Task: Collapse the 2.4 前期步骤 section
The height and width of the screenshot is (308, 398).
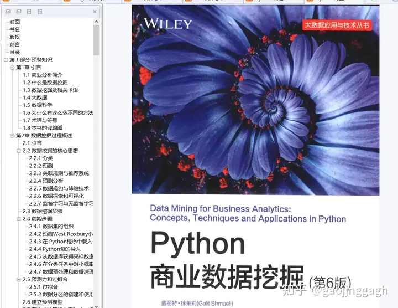Action: tap(19, 219)
